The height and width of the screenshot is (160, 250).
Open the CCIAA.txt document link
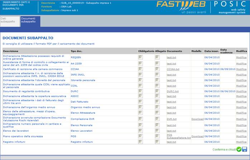(x=173, y=69)
